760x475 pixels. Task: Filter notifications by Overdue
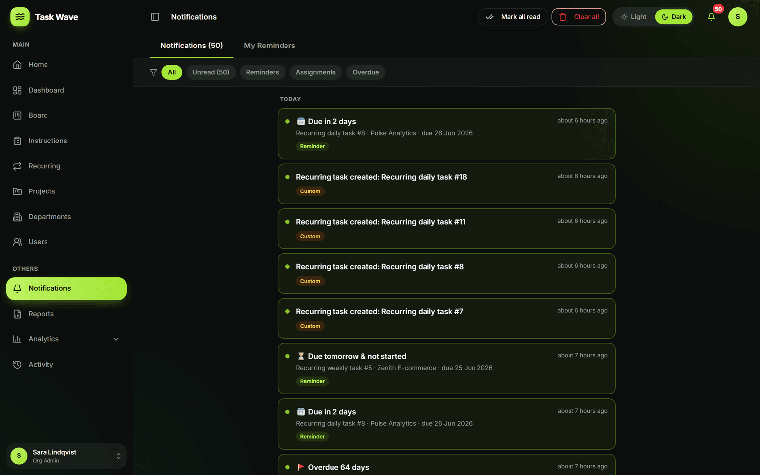pos(366,72)
